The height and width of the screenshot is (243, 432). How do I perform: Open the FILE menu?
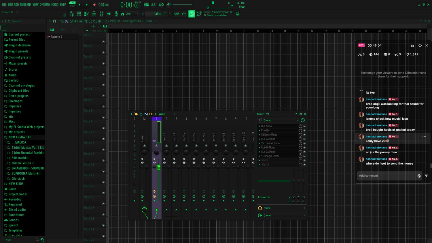click(4, 5)
